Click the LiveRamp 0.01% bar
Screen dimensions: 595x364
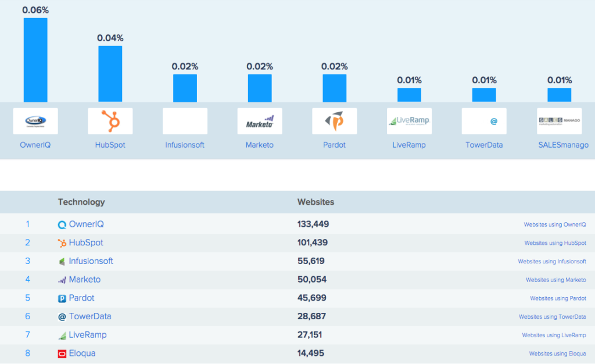tap(410, 95)
